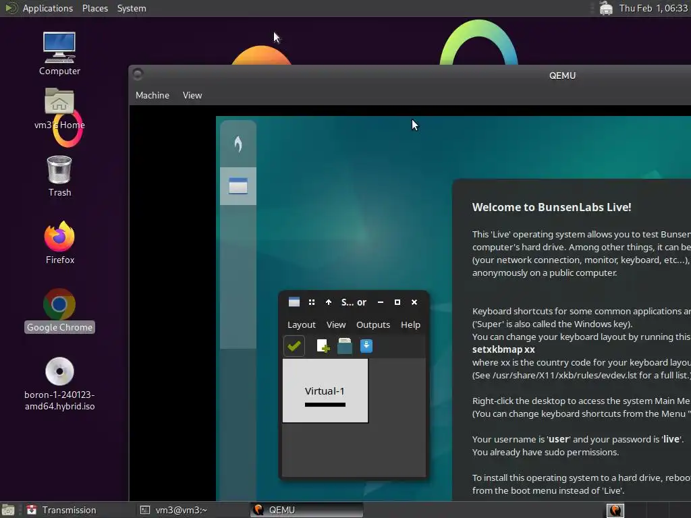The width and height of the screenshot is (691, 518).
Task: Open vm3's Home folder icon
Action: pyautogui.click(x=59, y=109)
